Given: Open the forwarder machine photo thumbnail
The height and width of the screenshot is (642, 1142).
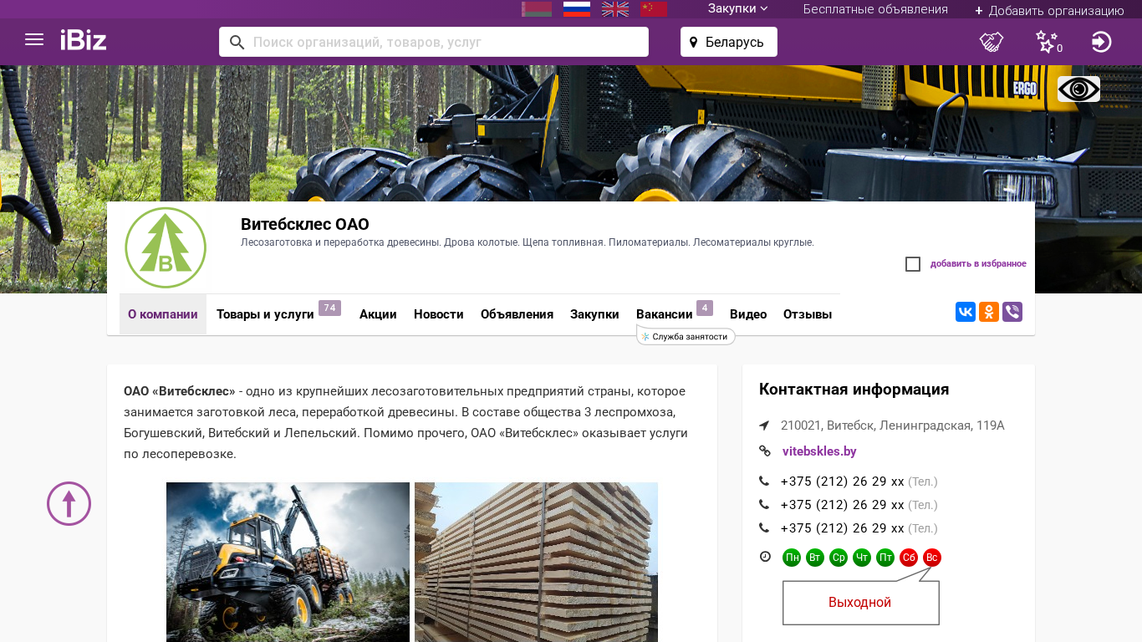Looking at the screenshot, I should click(x=288, y=562).
